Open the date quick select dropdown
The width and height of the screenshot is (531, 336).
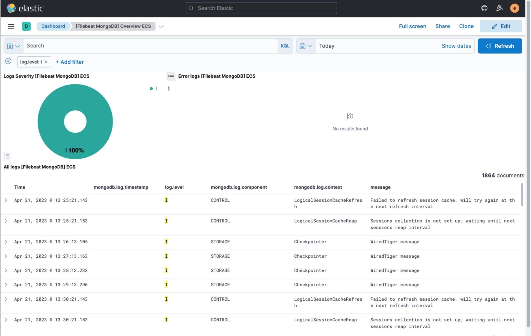(x=306, y=46)
